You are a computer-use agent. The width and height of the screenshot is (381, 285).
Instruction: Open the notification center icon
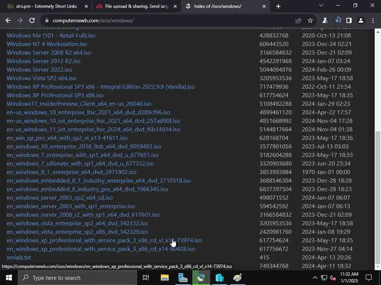pyautogui.click(x=369, y=278)
